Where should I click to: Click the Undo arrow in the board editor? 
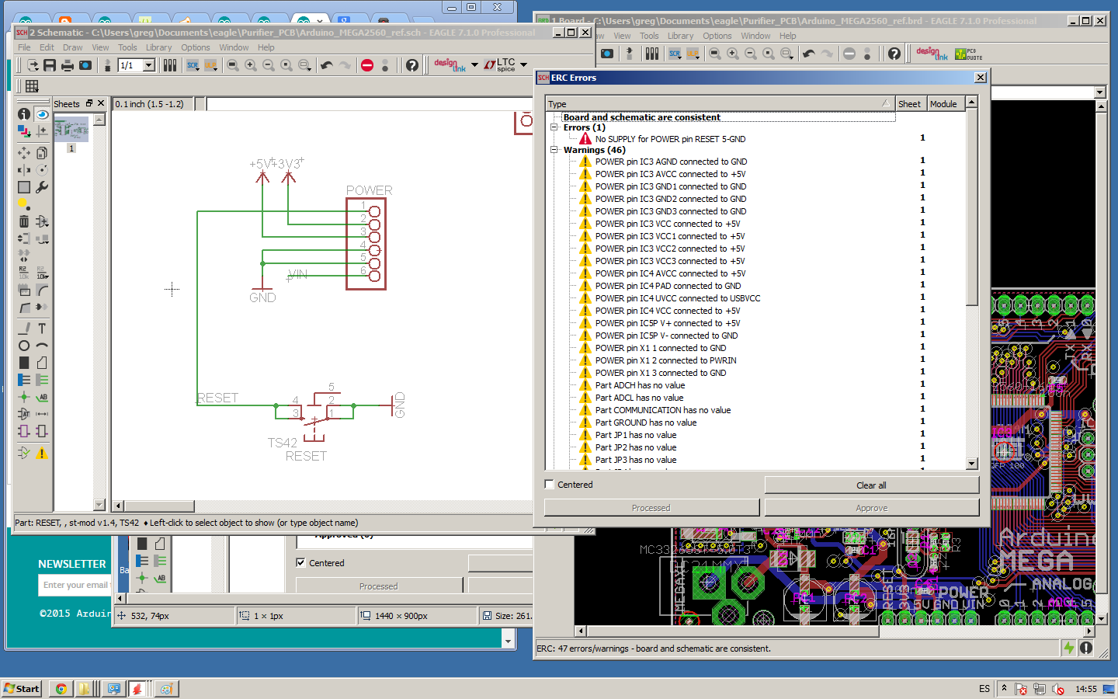pyautogui.click(x=807, y=54)
